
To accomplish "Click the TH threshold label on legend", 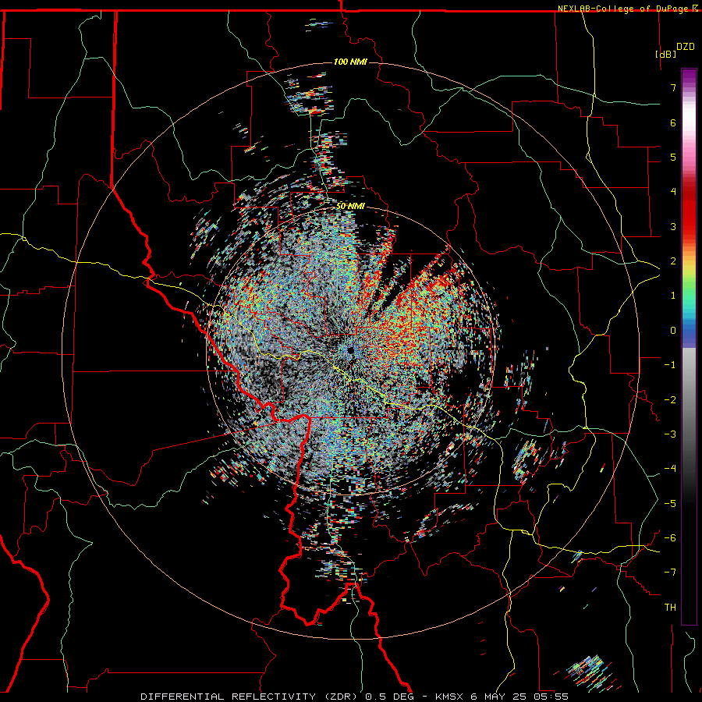I will pyautogui.click(x=670, y=608).
